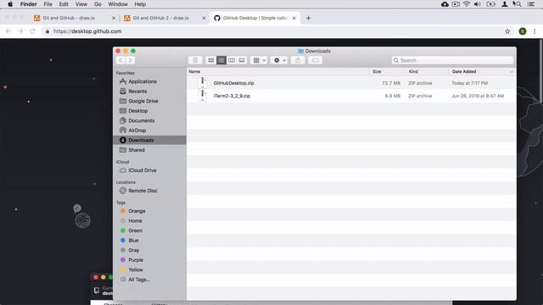Go to Desktop folder in sidebar

[x=137, y=111]
